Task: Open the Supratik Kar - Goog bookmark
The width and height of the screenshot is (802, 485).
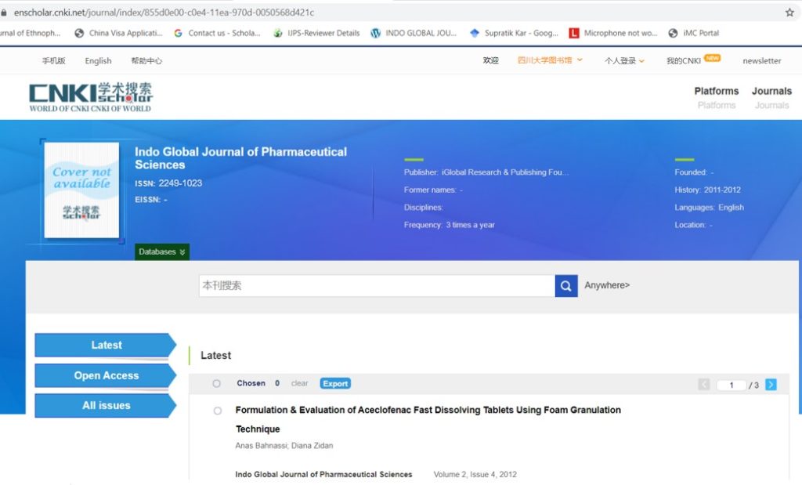Action: click(x=514, y=33)
